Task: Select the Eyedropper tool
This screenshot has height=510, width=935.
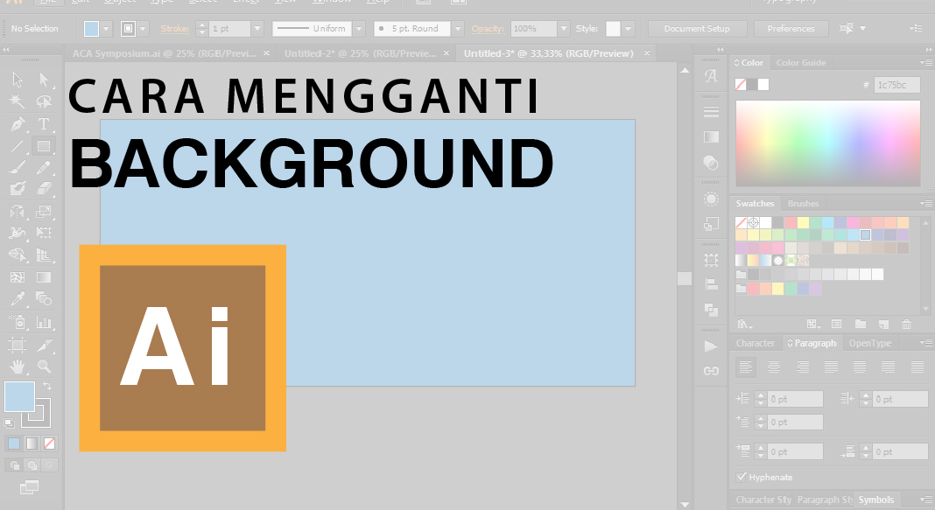Action: 18,299
